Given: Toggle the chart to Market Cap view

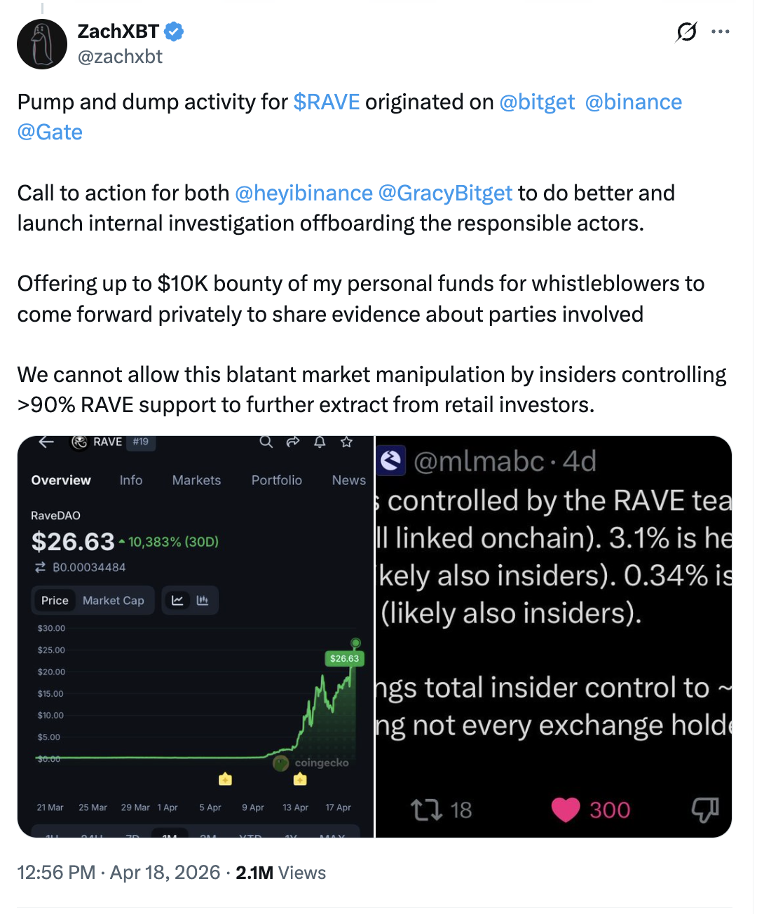Looking at the screenshot, I should pyautogui.click(x=113, y=600).
